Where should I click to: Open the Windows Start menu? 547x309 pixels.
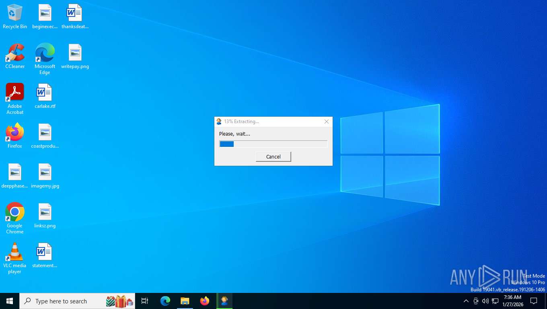click(x=10, y=301)
